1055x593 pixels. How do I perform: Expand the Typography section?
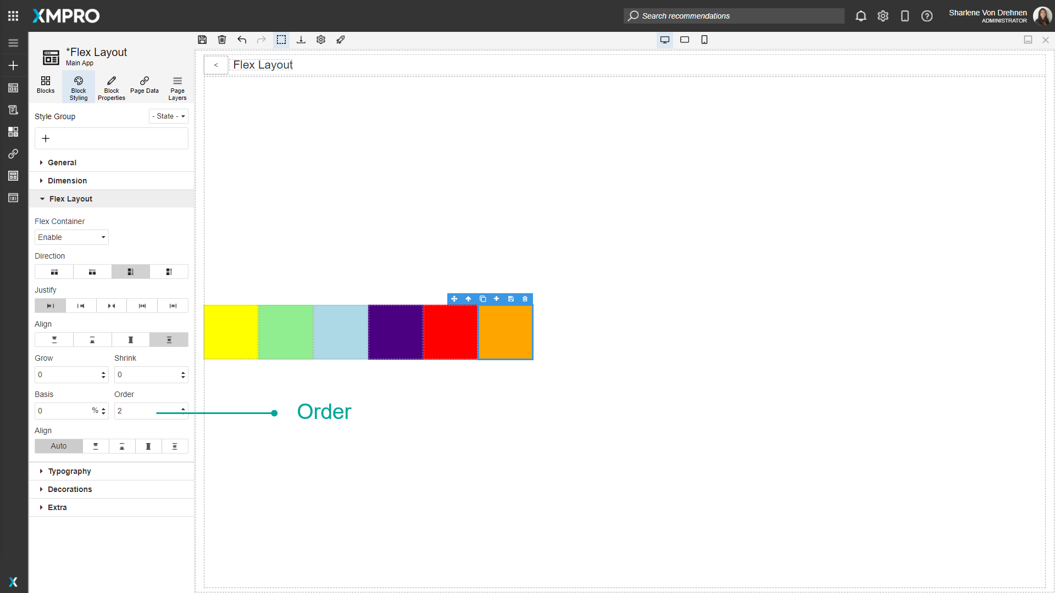[69, 471]
